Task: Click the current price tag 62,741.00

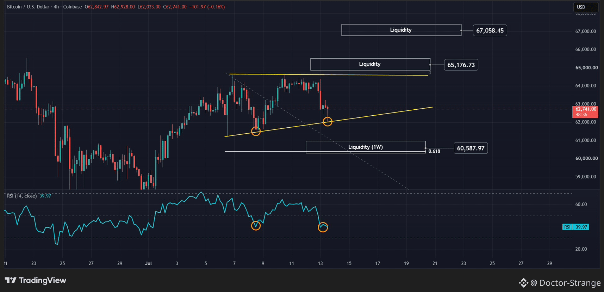Action: (585, 112)
